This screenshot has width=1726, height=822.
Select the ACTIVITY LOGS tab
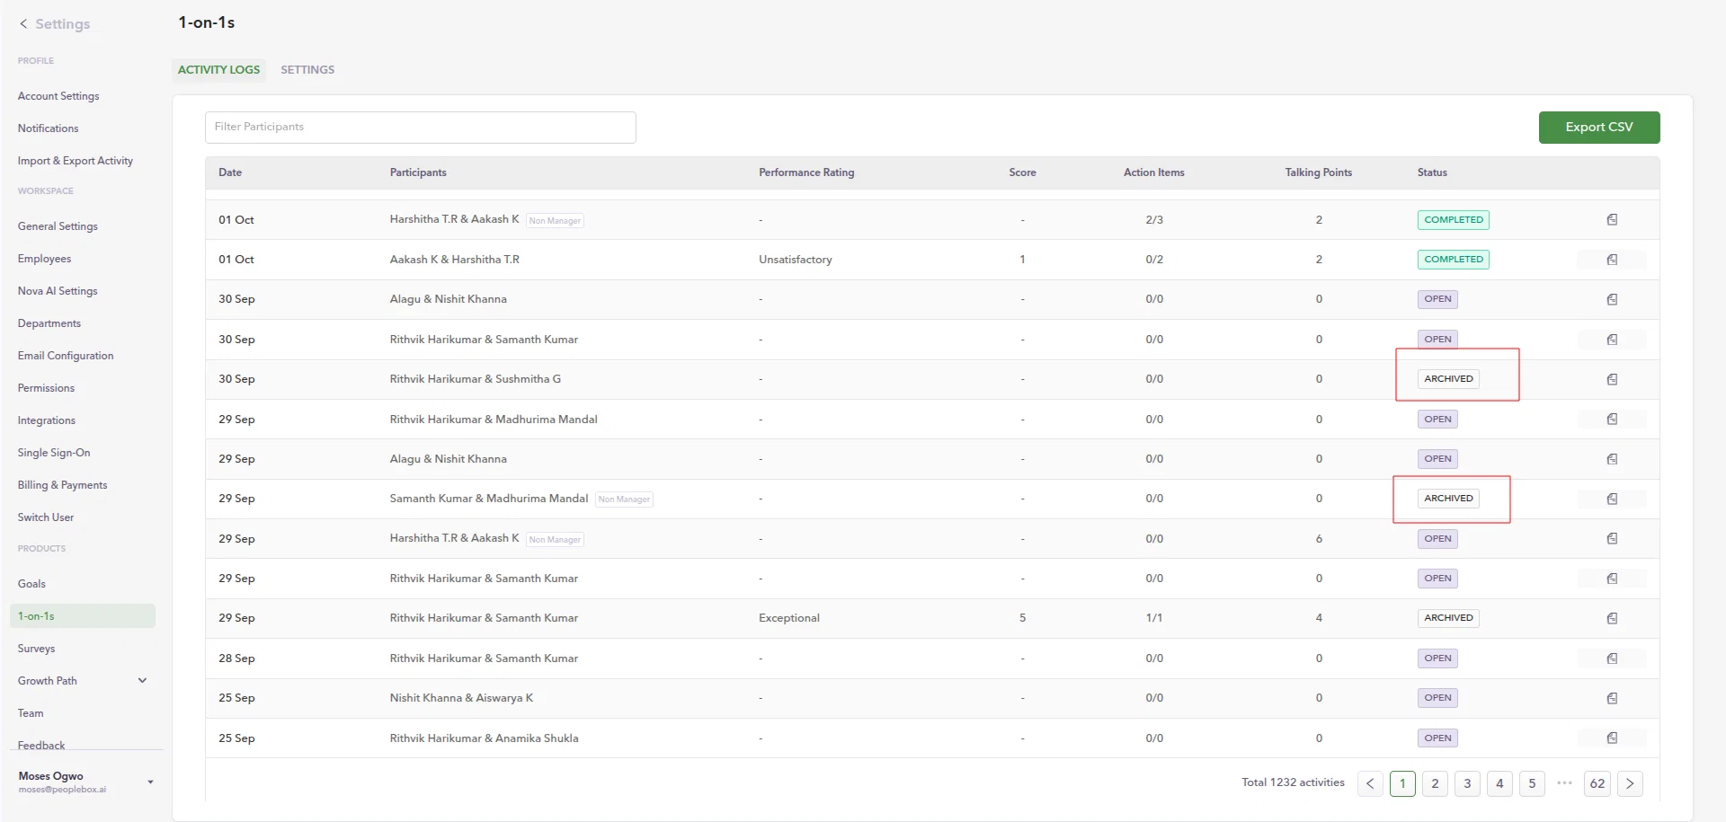click(x=218, y=70)
